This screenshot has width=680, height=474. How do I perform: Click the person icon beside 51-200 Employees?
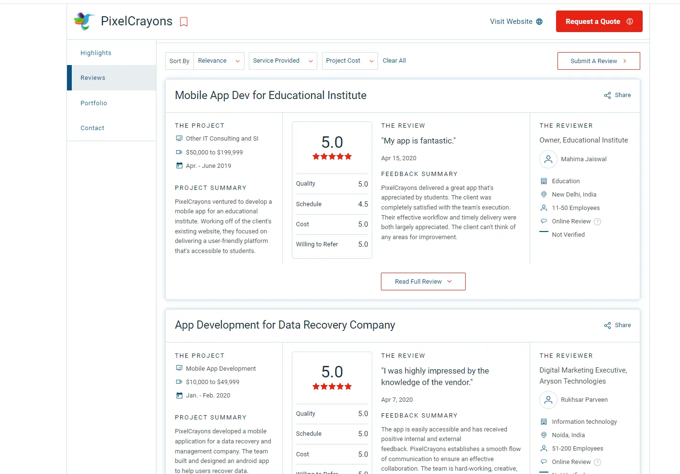(544, 449)
